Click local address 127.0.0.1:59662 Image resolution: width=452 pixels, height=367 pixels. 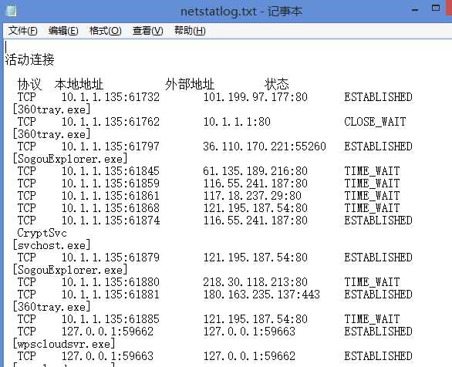(107, 332)
